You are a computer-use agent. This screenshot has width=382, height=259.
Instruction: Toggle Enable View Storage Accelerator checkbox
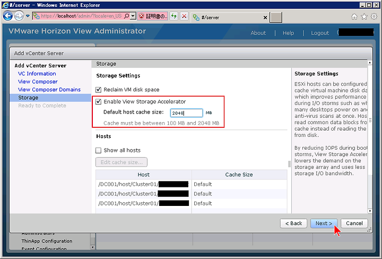click(x=99, y=101)
